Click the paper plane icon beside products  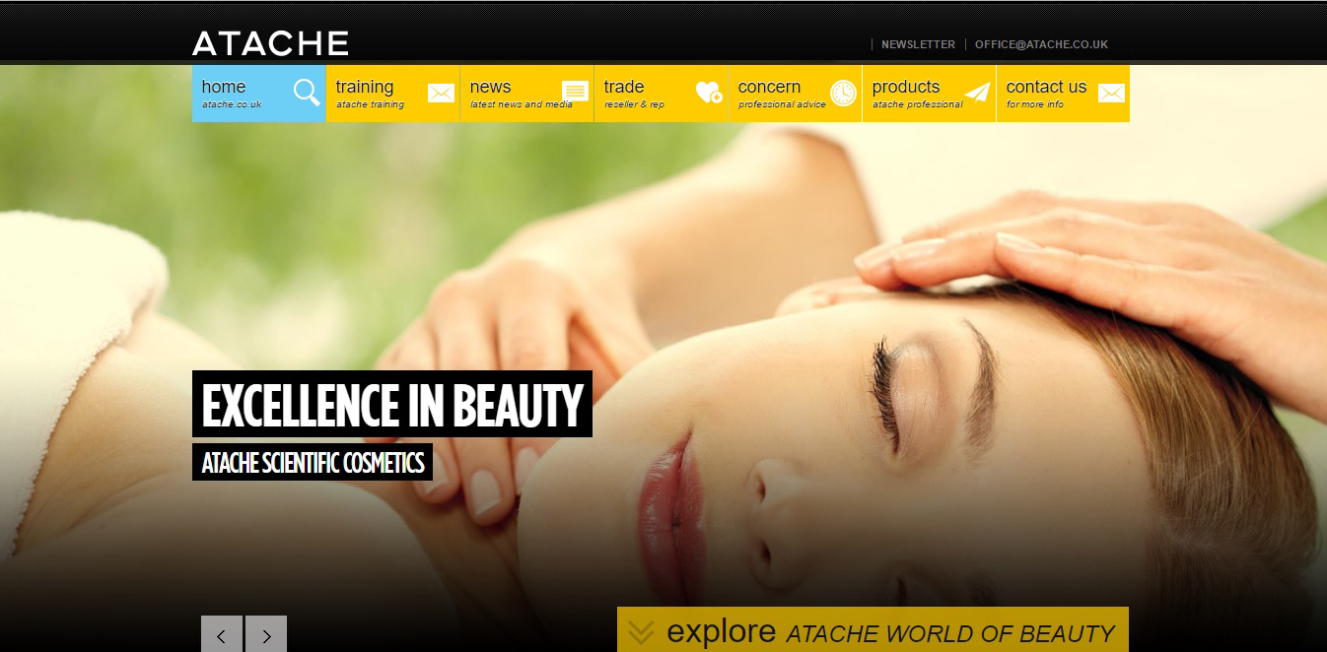pyautogui.click(x=977, y=93)
